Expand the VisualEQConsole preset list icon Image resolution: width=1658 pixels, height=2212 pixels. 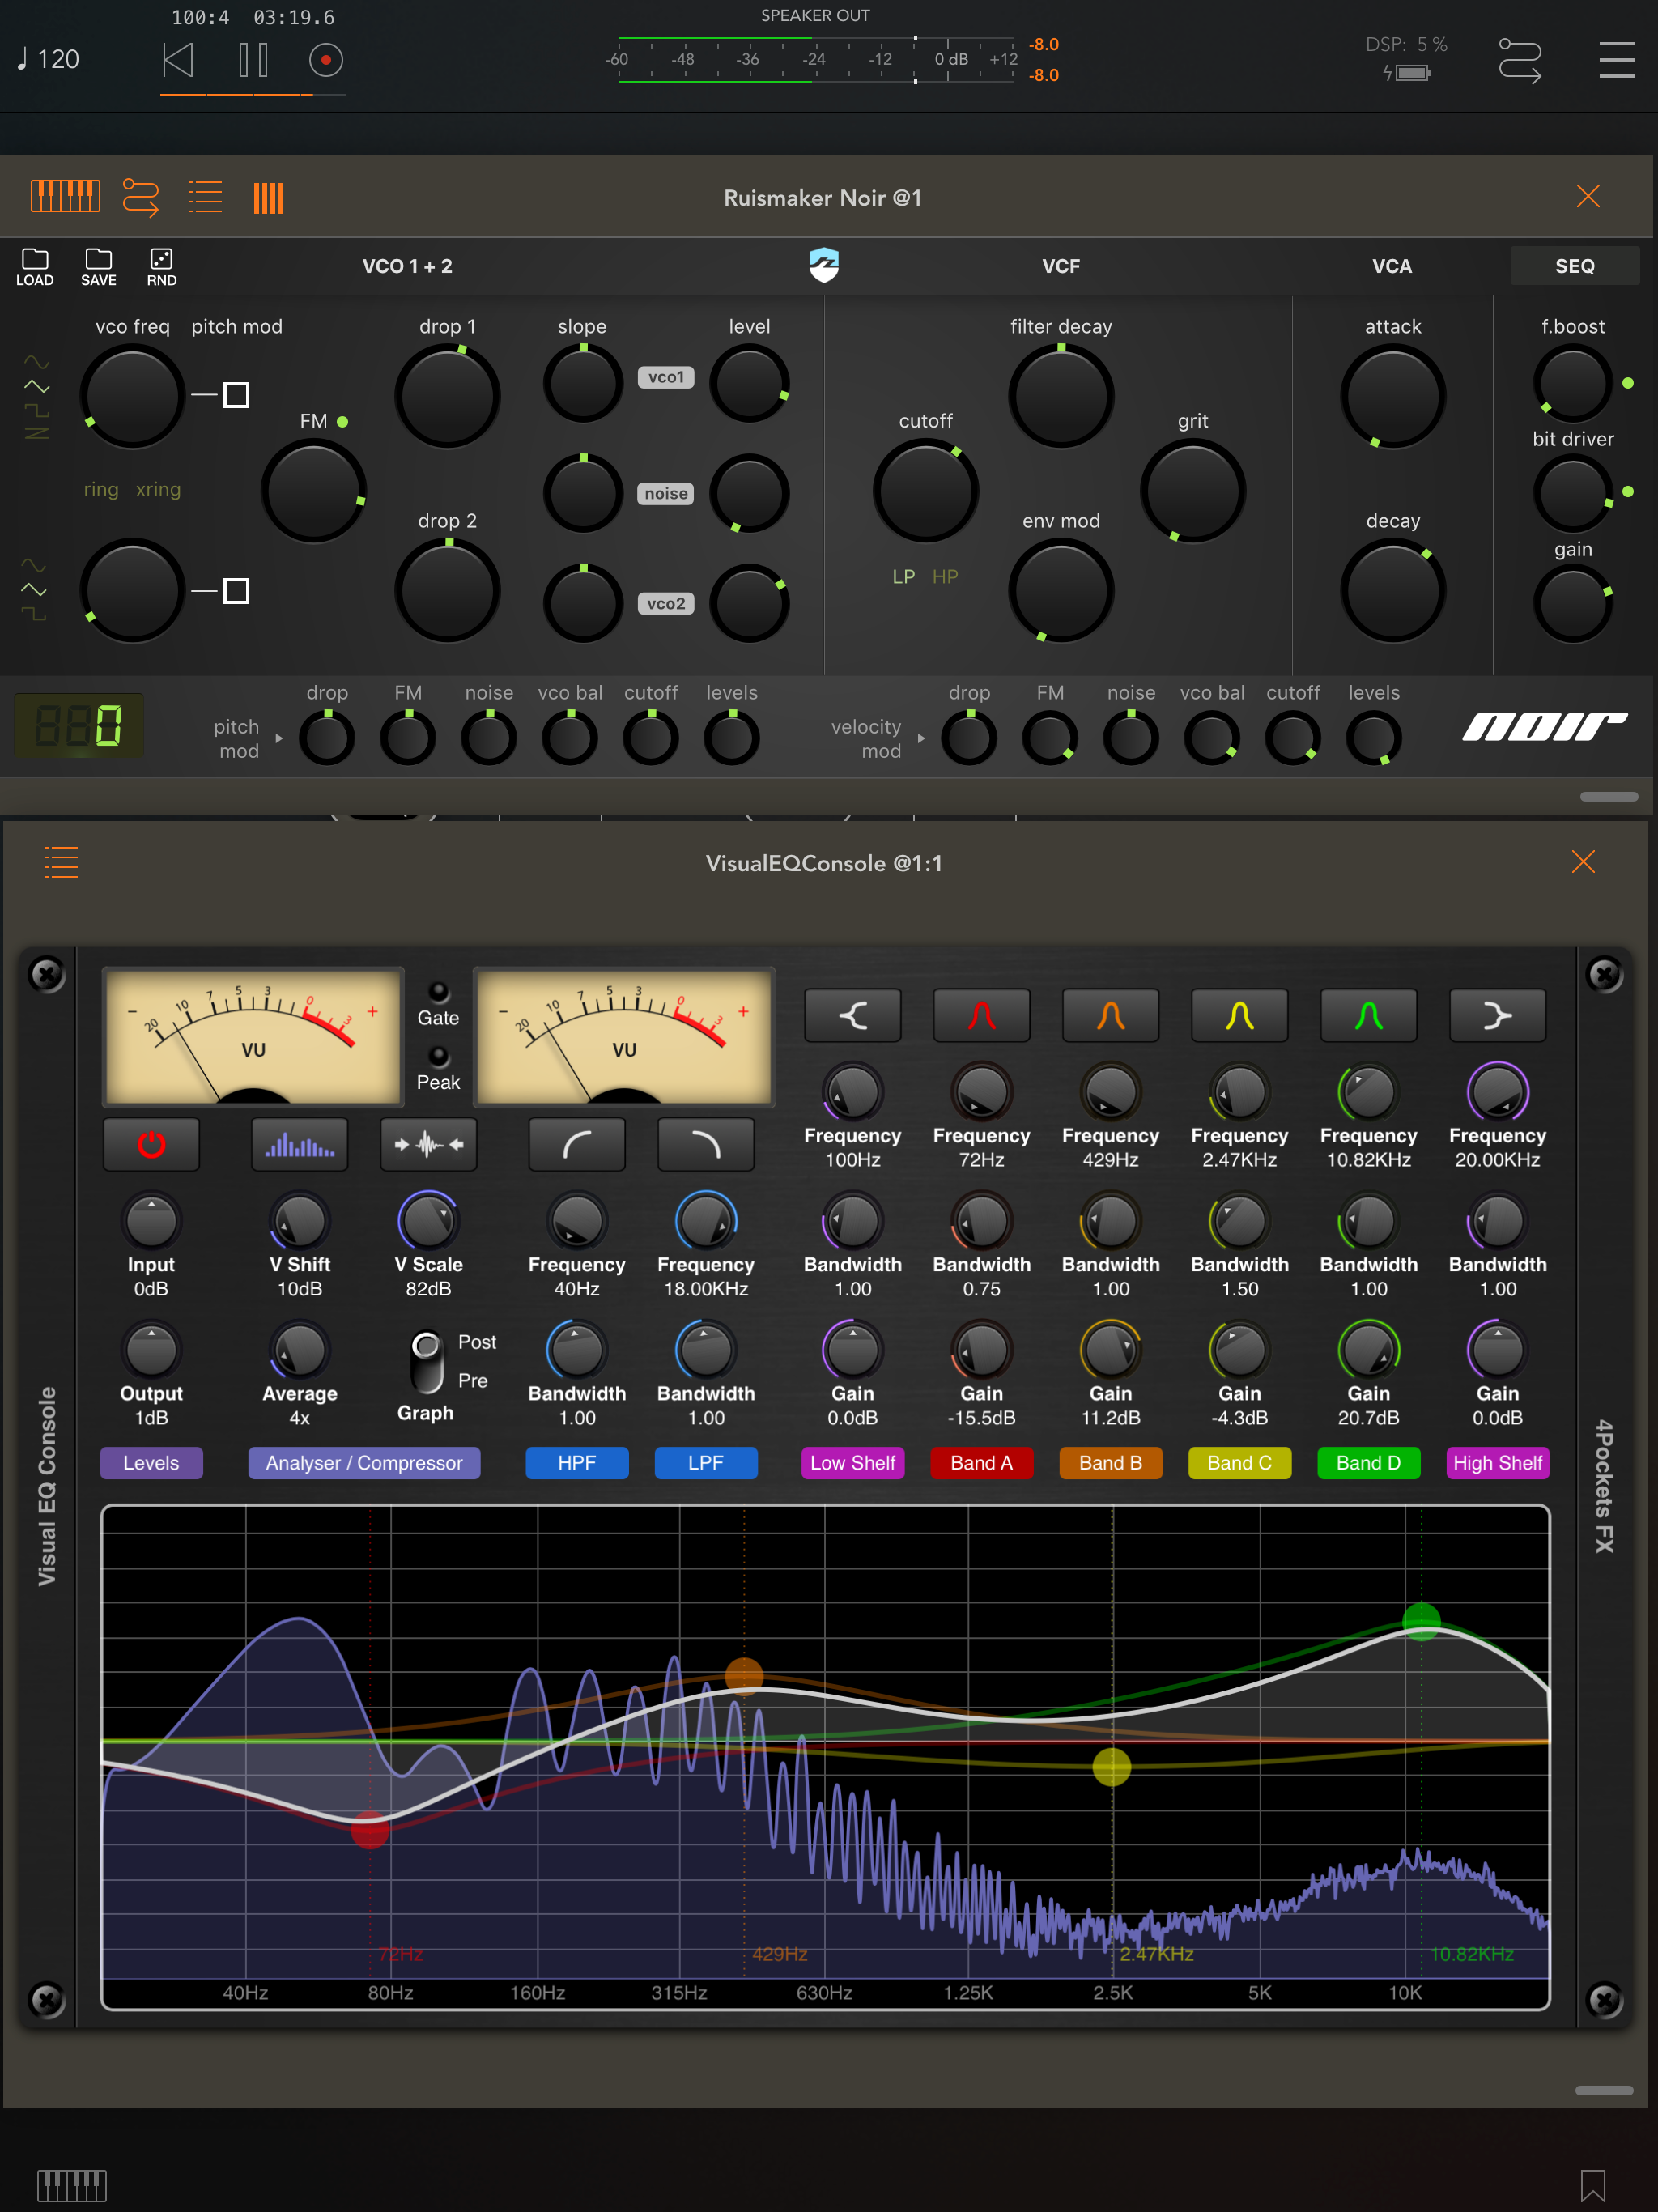click(x=61, y=862)
